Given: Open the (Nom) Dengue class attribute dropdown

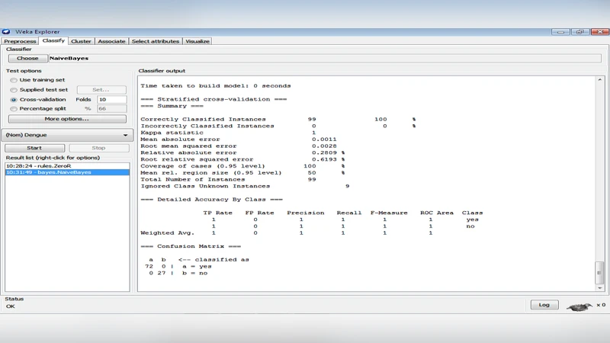Looking at the screenshot, I should pyautogui.click(x=67, y=135).
